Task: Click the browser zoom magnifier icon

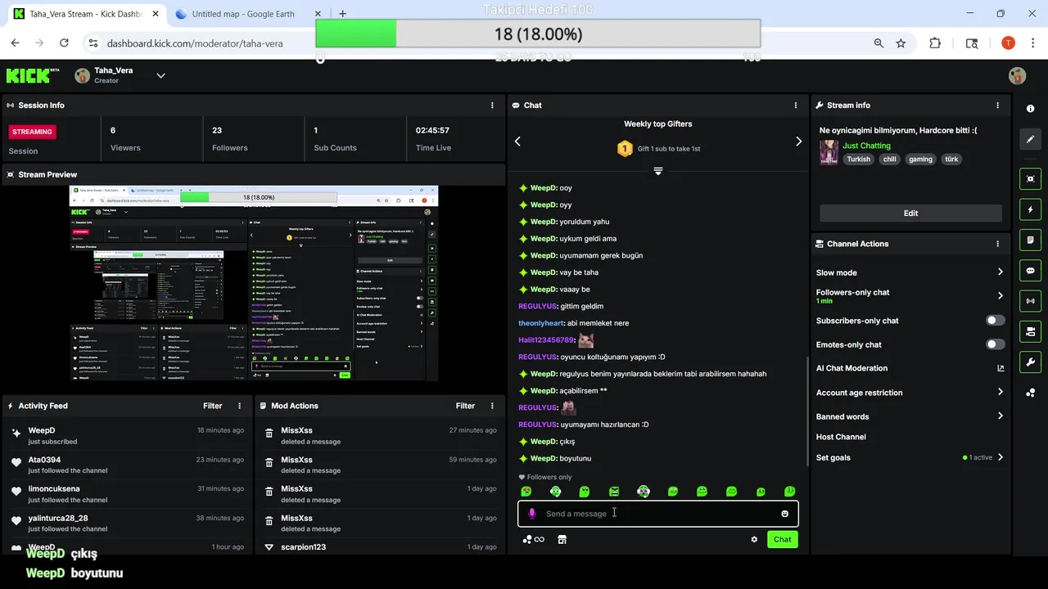Action: [x=879, y=43]
